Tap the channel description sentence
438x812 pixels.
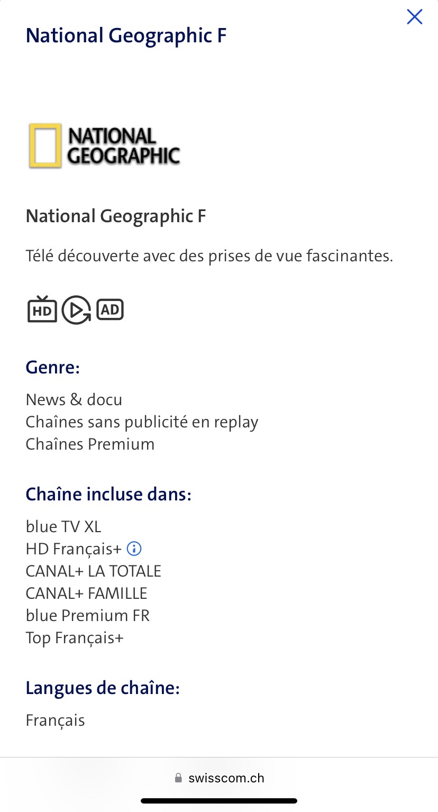click(x=209, y=256)
